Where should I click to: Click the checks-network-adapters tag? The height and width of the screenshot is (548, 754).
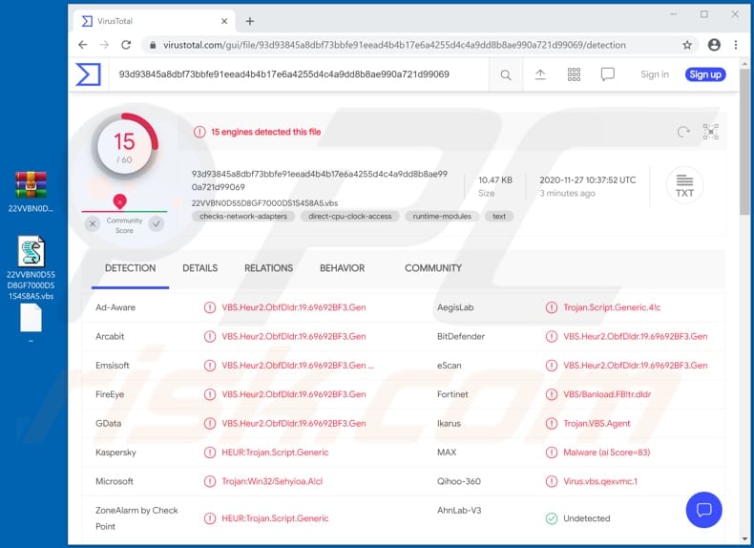pyautogui.click(x=243, y=217)
